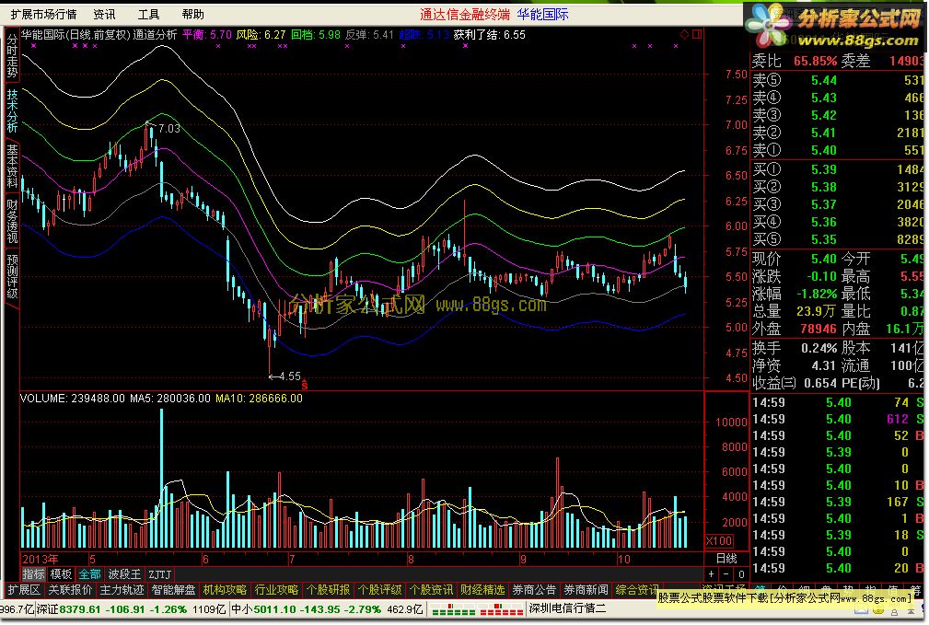The width and height of the screenshot is (929, 625).
Task: Click the red S marker below the 4.55 low
Action: pos(305,386)
